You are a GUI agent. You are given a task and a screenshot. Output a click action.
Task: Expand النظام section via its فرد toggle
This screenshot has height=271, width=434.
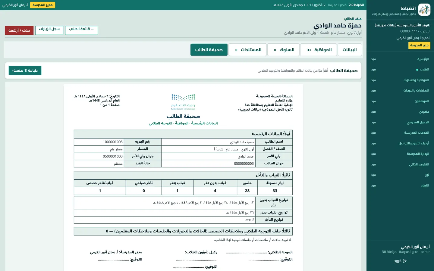[x=373, y=186]
